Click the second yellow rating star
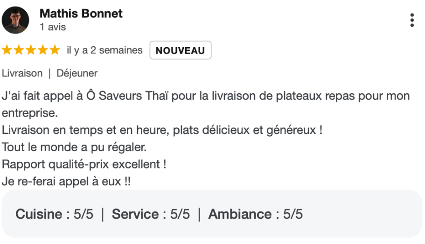The width and height of the screenshot is (425, 244). click(x=19, y=50)
